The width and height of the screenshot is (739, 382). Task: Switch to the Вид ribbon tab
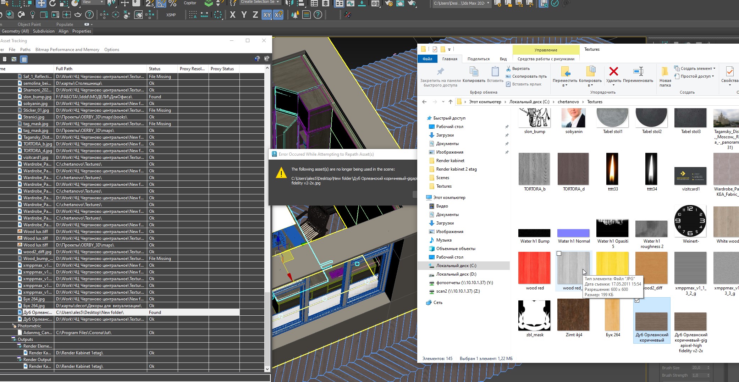pyautogui.click(x=503, y=59)
